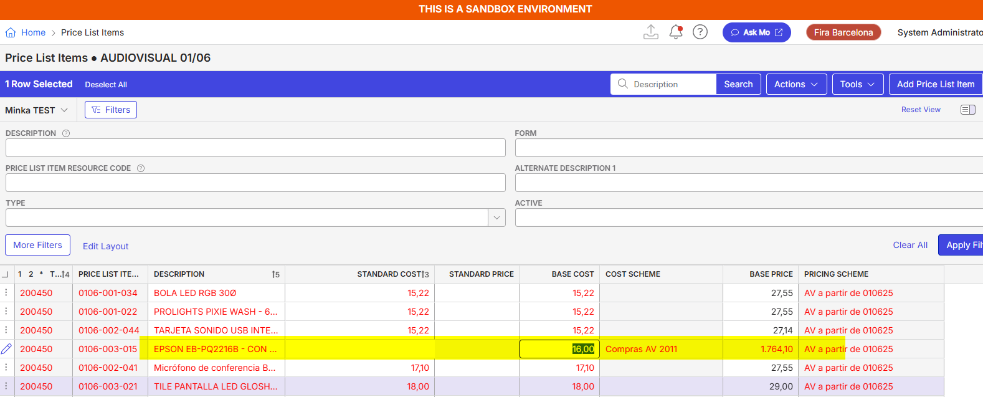The image size is (983, 397).
Task: Click the Base Cost cell showing 16,00
Action: tap(559, 349)
